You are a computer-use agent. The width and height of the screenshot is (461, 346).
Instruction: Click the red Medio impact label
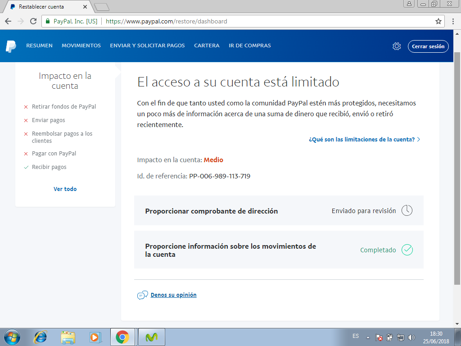pyautogui.click(x=213, y=160)
